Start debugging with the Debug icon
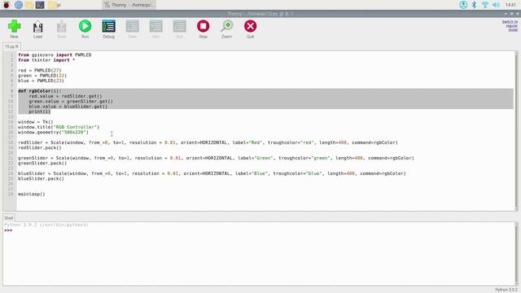This screenshot has width=521, height=293. 108,29
